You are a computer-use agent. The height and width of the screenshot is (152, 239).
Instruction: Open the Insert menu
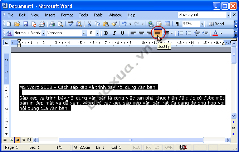[50, 15]
